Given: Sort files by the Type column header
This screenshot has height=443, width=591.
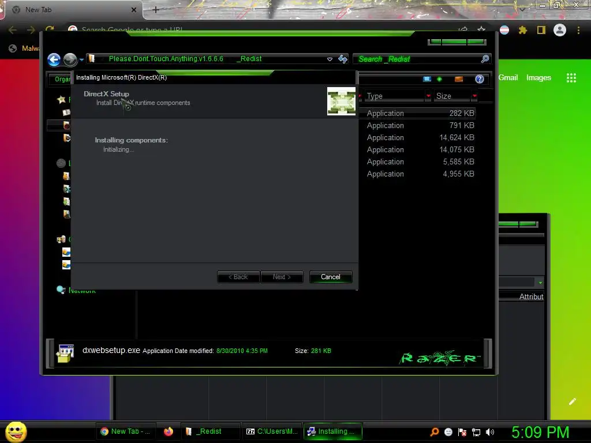Looking at the screenshot, I should 395,96.
